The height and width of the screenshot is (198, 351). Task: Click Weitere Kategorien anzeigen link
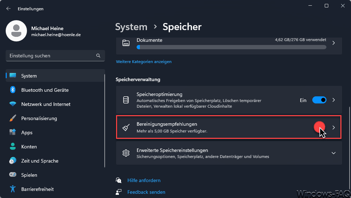[x=144, y=62]
